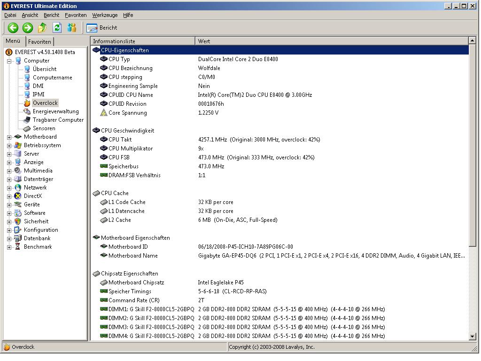
Task: Click the Motherboard tree icon
Action: coord(18,137)
